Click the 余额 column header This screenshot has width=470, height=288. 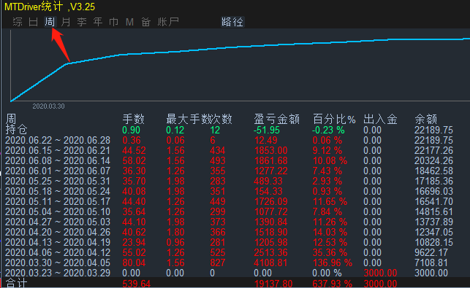click(425, 120)
